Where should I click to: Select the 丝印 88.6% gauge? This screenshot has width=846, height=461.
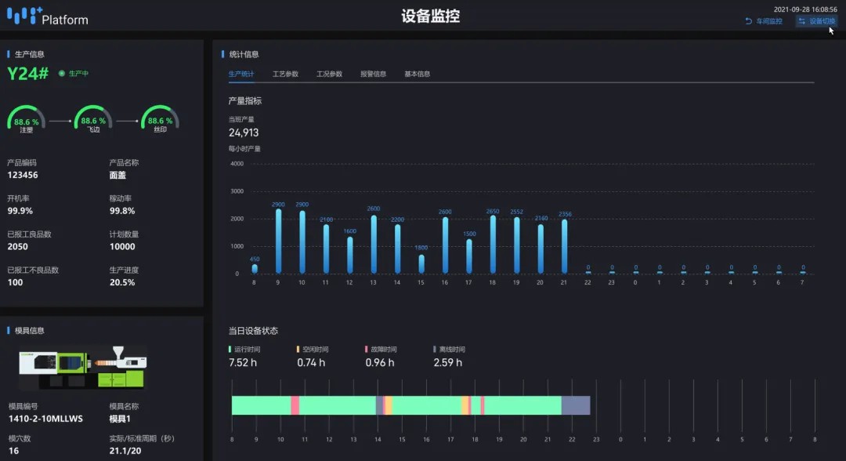coord(160,121)
